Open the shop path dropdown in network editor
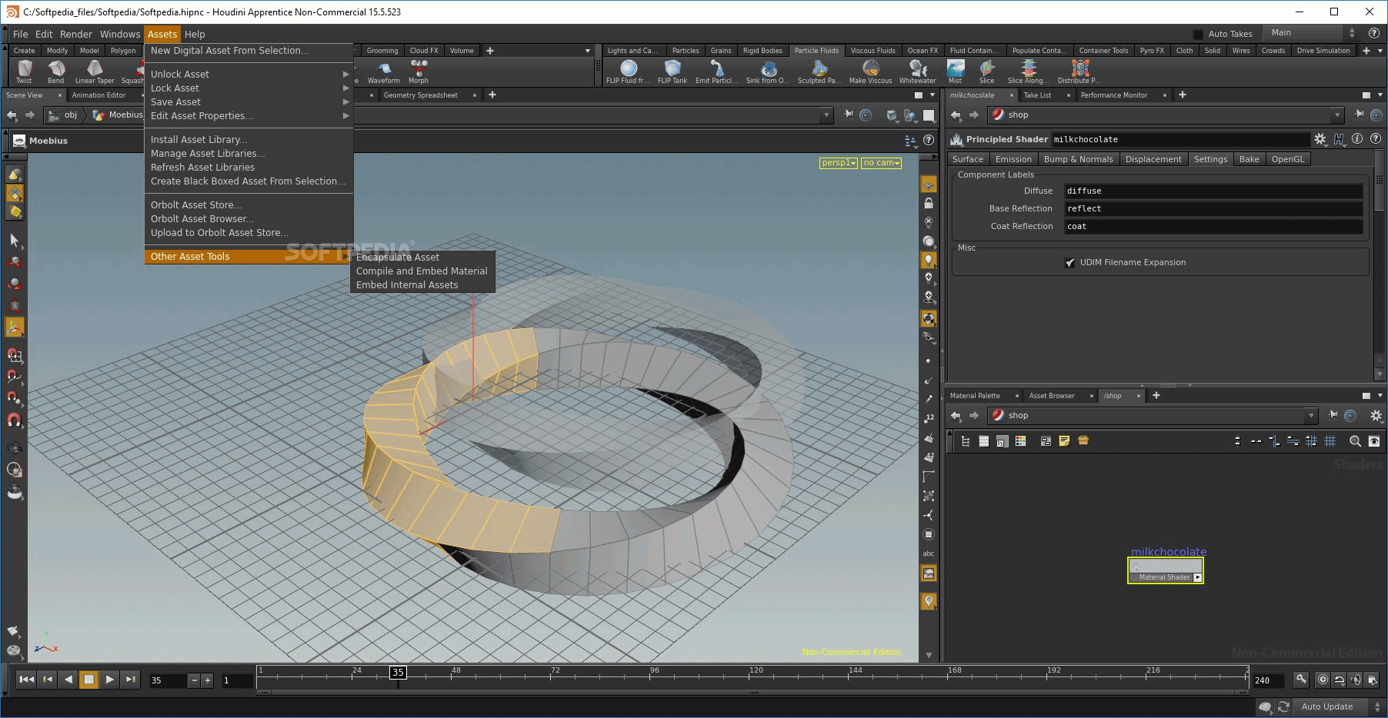The width and height of the screenshot is (1388, 718). click(x=1312, y=416)
